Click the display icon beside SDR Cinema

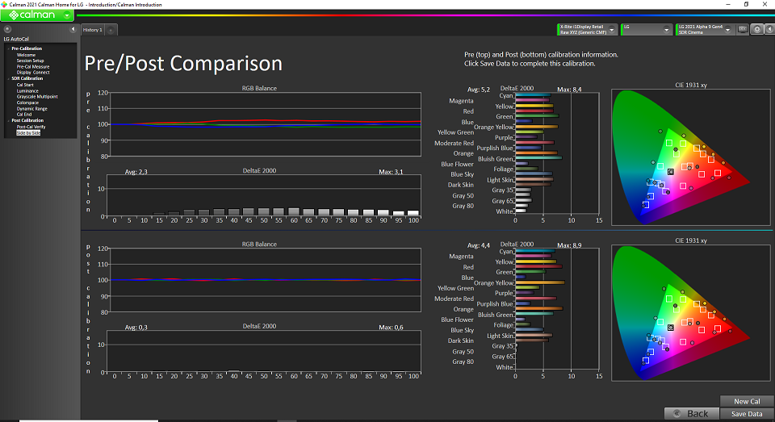[x=743, y=29]
